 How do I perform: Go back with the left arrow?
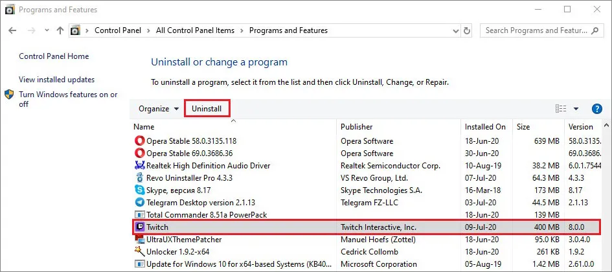[x=12, y=30]
